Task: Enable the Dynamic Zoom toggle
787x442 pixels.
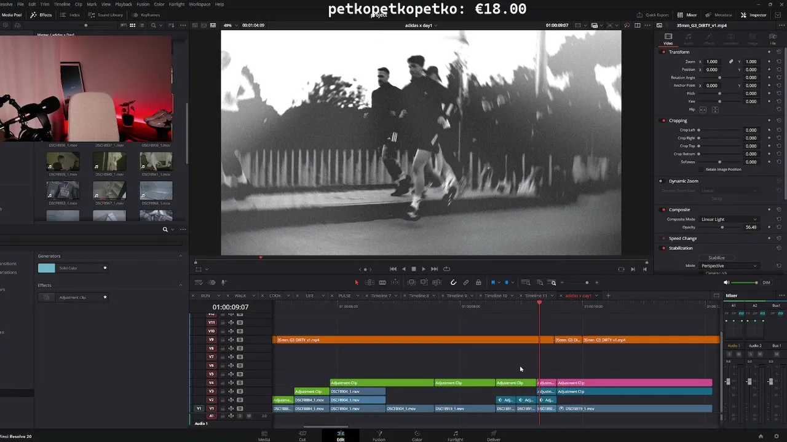Action: [661, 181]
